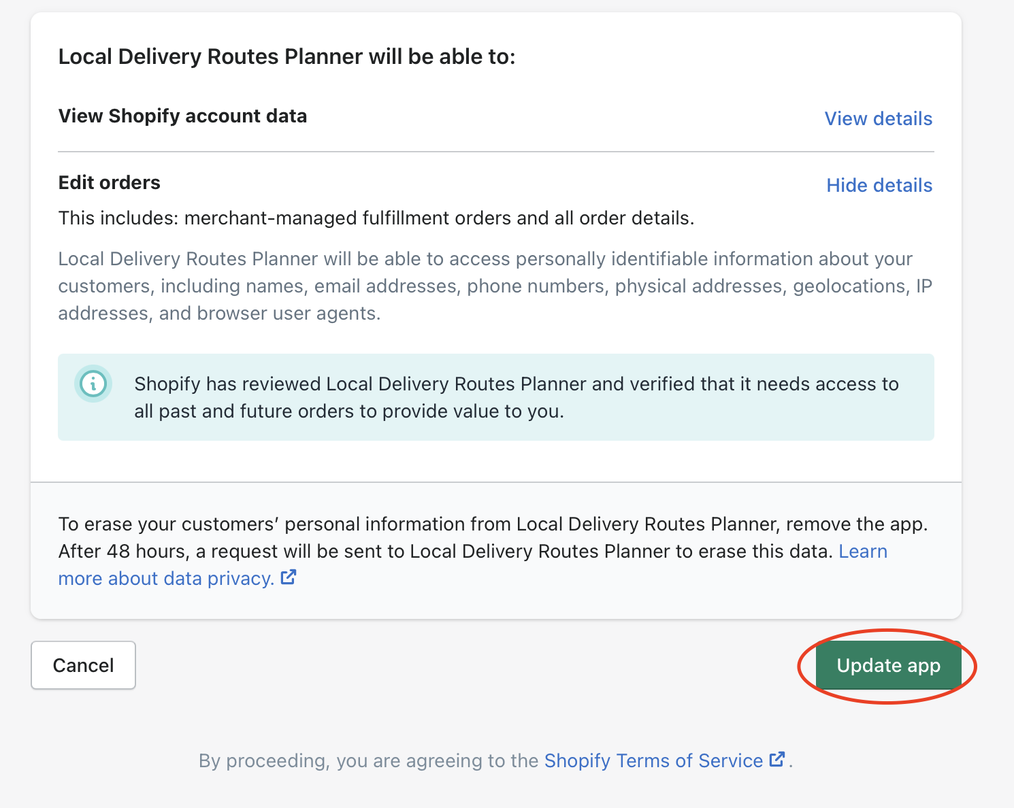This screenshot has height=808, width=1014.
Task: Click Update app to approve permissions
Action: 887,665
